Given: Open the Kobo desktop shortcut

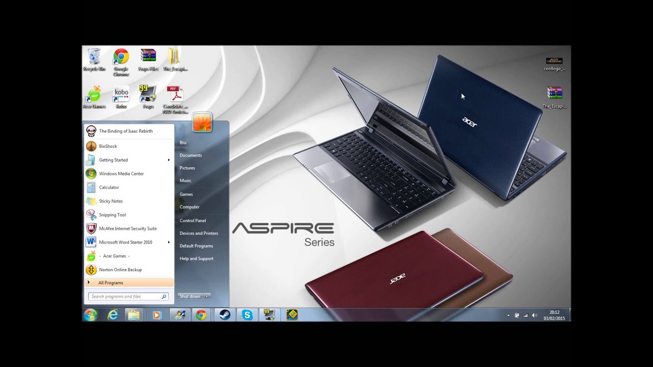Looking at the screenshot, I should tap(121, 97).
